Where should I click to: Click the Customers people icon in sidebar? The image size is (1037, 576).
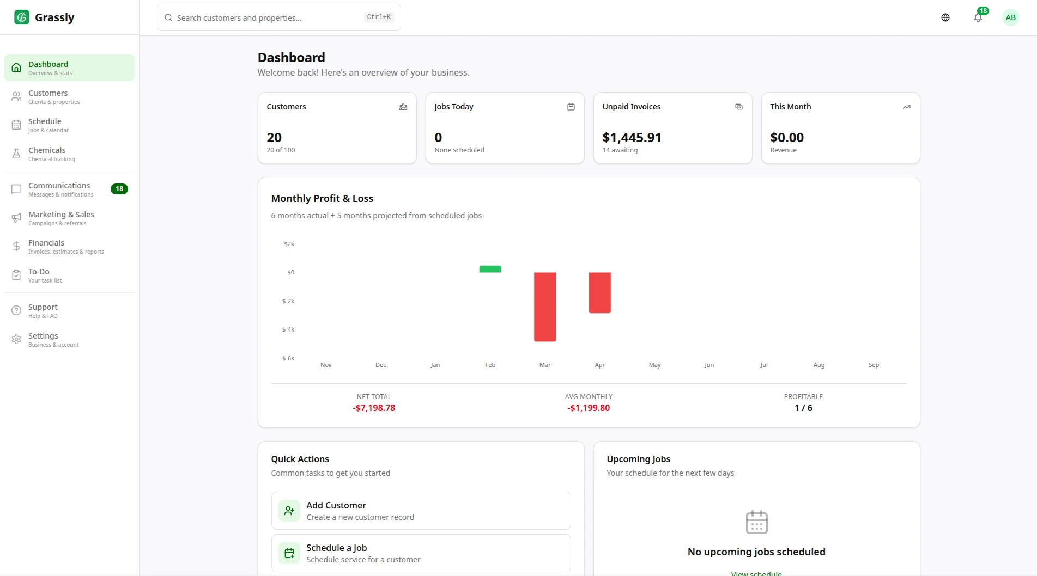click(16, 97)
